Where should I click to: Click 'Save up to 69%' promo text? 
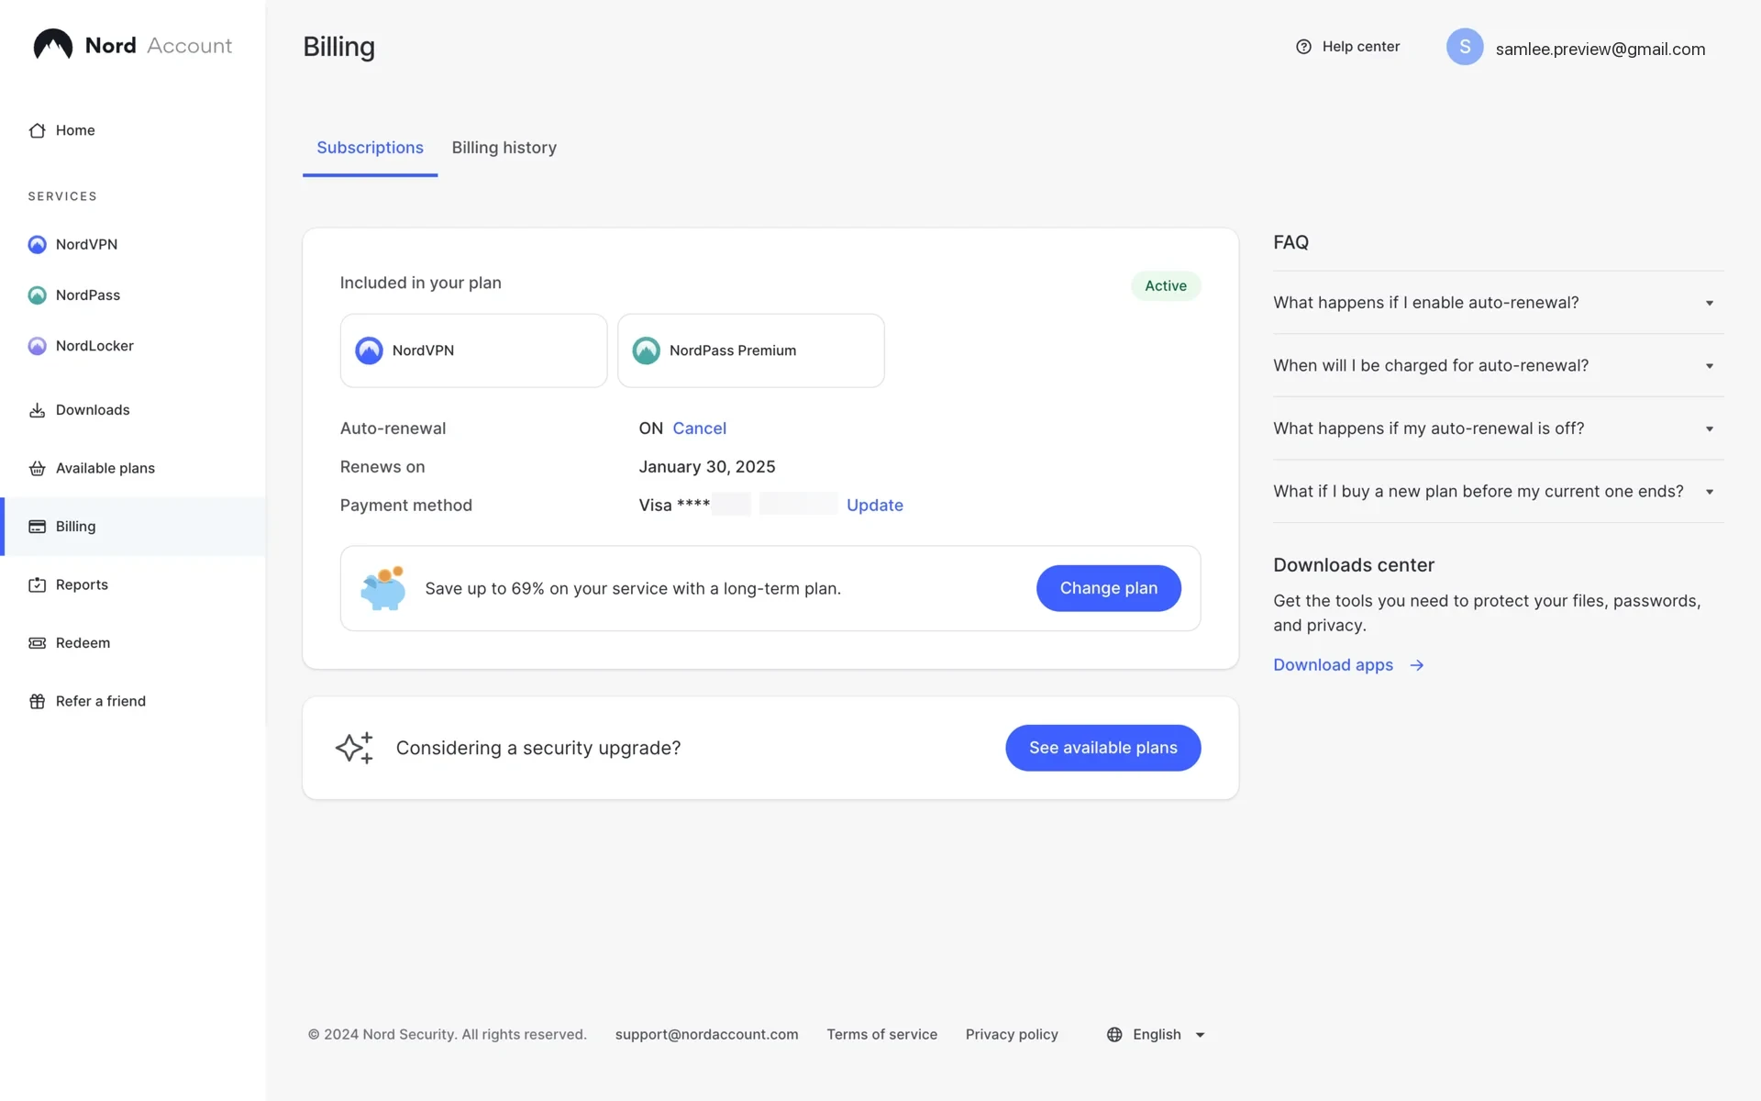tap(632, 589)
